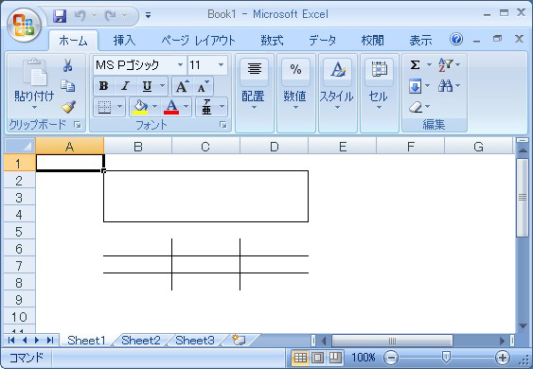
Task: Switch to the 挿入 tab
Action: click(124, 41)
